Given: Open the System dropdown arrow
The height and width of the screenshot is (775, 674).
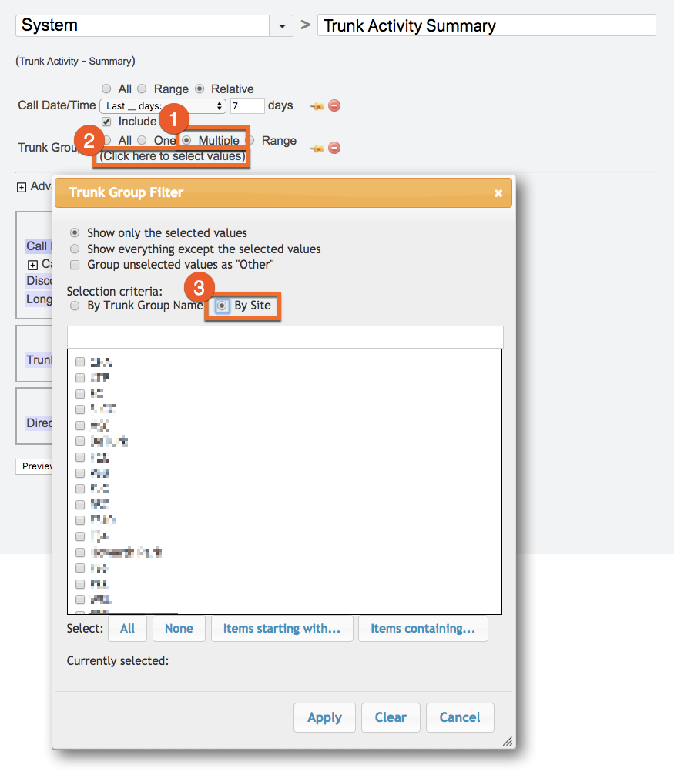Looking at the screenshot, I should [281, 26].
